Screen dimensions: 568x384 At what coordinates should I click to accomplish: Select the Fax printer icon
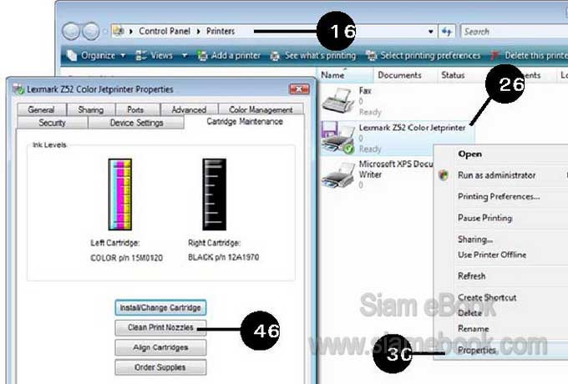[x=337, y=100]
